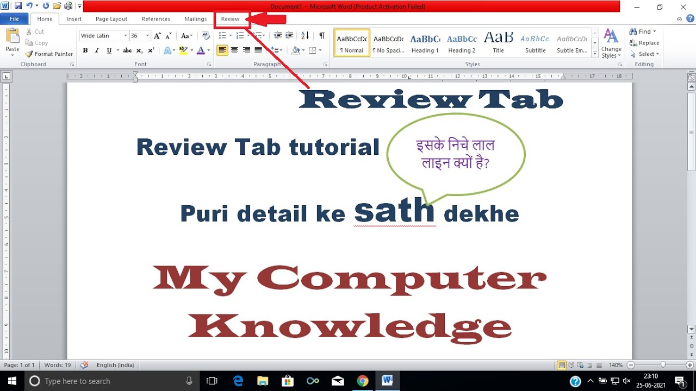The height and width of the screenshot is (391, 696).
Task: Click Find in Editing group
Action: 643,31
